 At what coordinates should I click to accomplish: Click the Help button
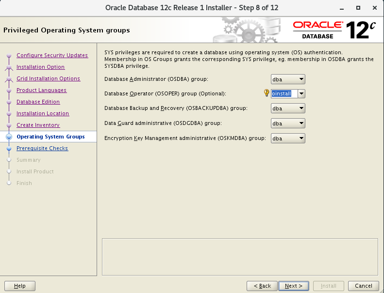(20, 286)
